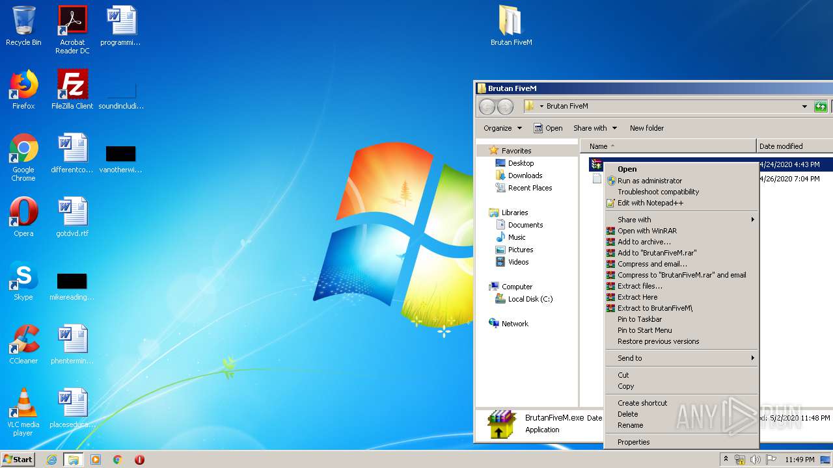Select the Opera desktop shortcut

tap(23, 217)
